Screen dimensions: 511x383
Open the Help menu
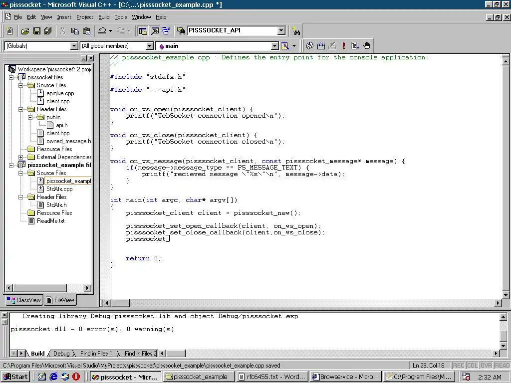[161, 17]
